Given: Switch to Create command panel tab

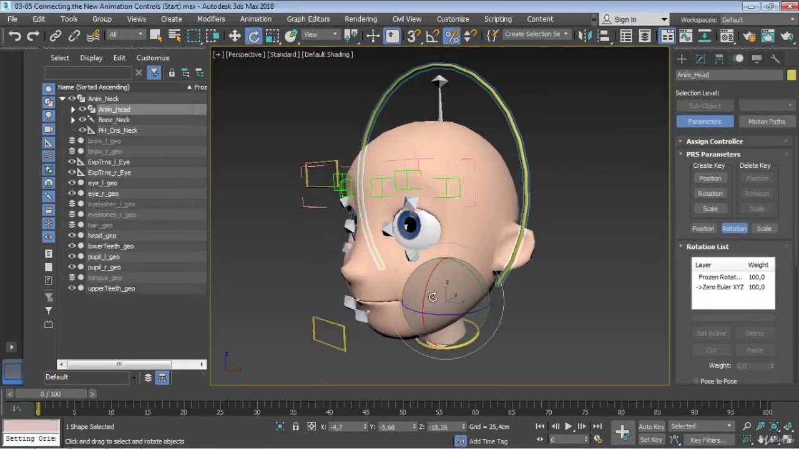Looking at the screenshot, I should click(x=682, y=59).
